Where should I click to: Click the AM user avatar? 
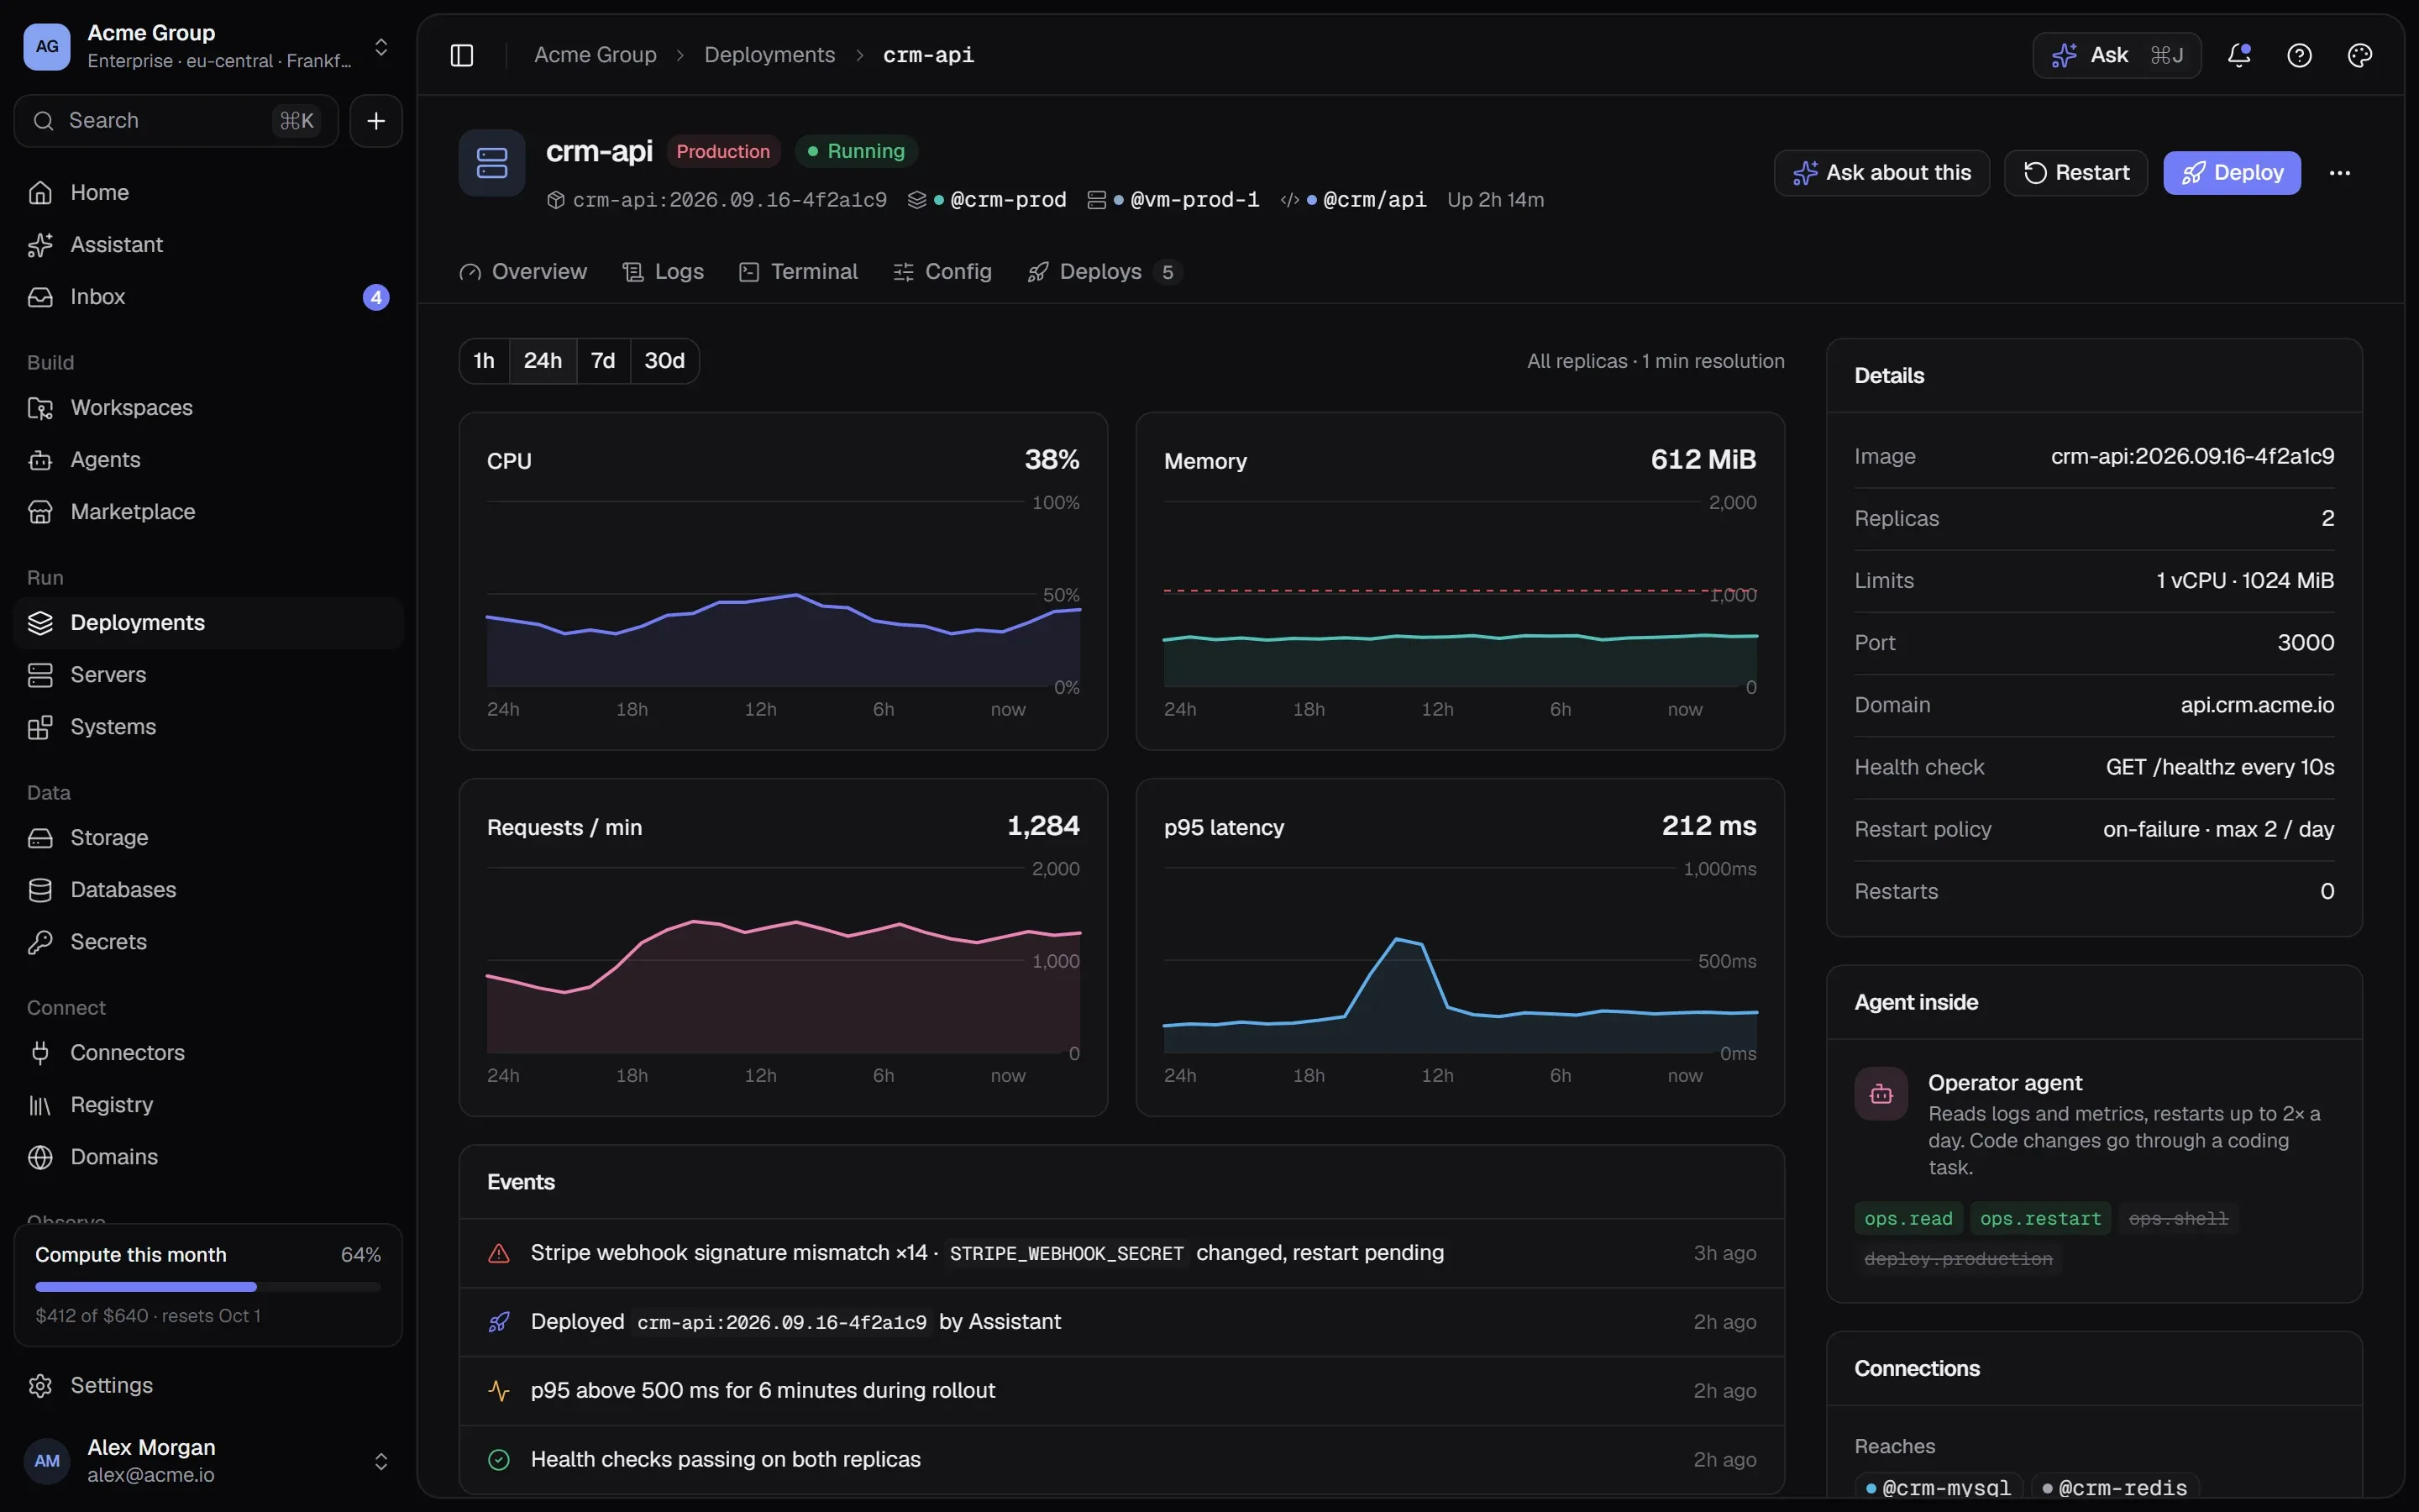47,1461
